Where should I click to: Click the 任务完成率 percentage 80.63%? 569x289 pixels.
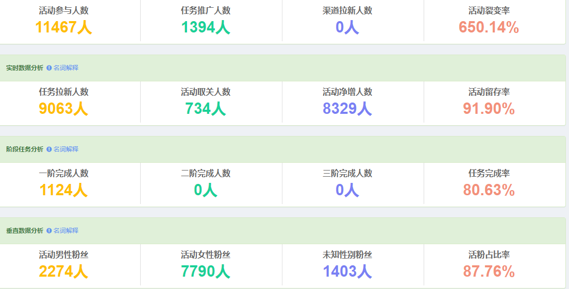(x=489, y=190)
